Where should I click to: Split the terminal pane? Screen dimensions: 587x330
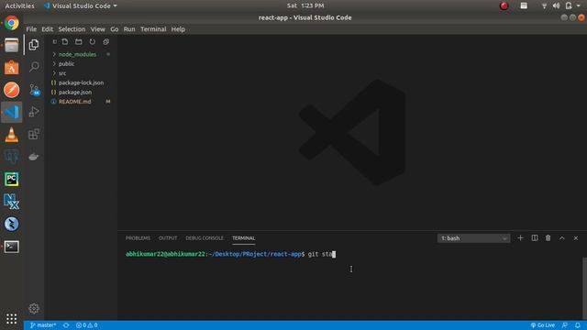pyautogui.click(x=535, y=238)
